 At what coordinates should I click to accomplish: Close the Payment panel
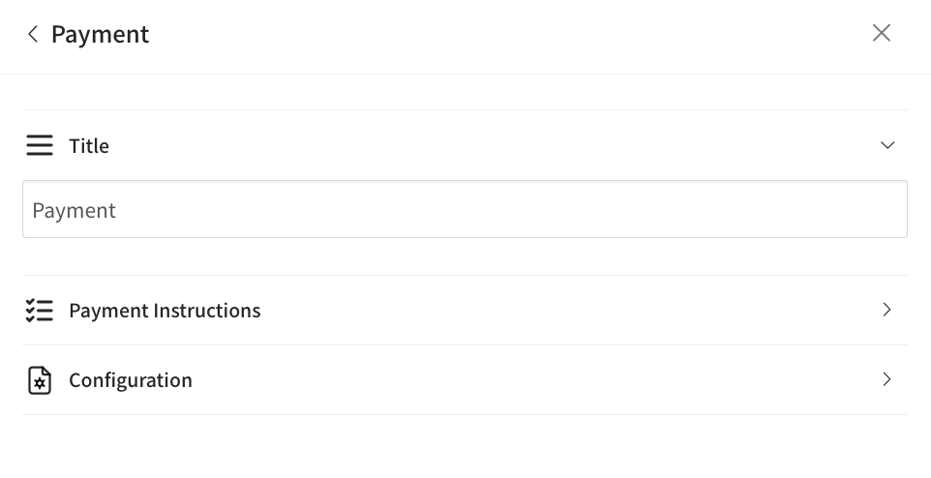point(881,34)
